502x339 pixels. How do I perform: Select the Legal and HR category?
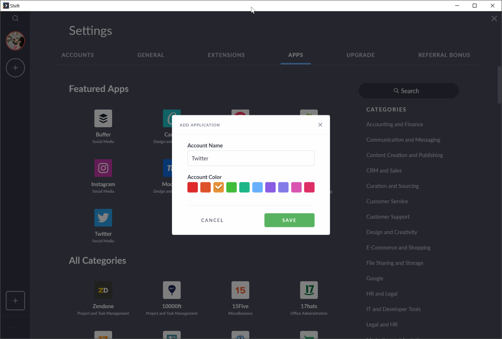tap(382, 325)
